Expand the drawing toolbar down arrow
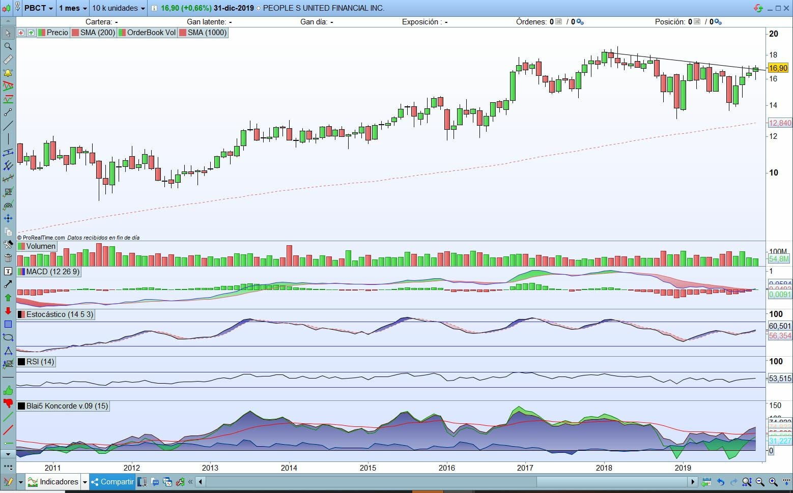793x493 pixels. click(x=8, y=453)
